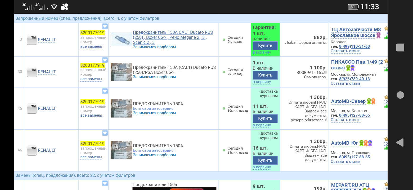Tap award ribbon next to Ярославское шоссе
Screen dimensions: 413x190
[x=379, y=35]
